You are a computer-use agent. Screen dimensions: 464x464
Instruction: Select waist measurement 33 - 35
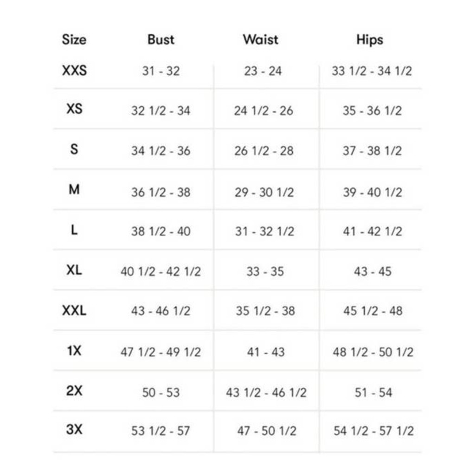click(265, 271)
